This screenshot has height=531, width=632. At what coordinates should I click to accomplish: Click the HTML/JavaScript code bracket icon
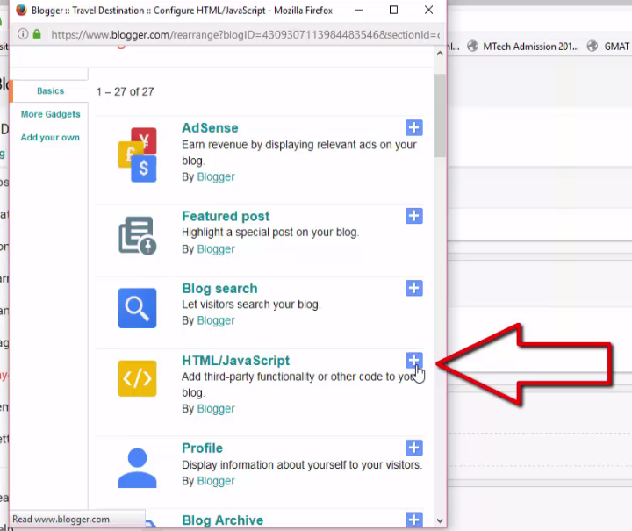137,378
